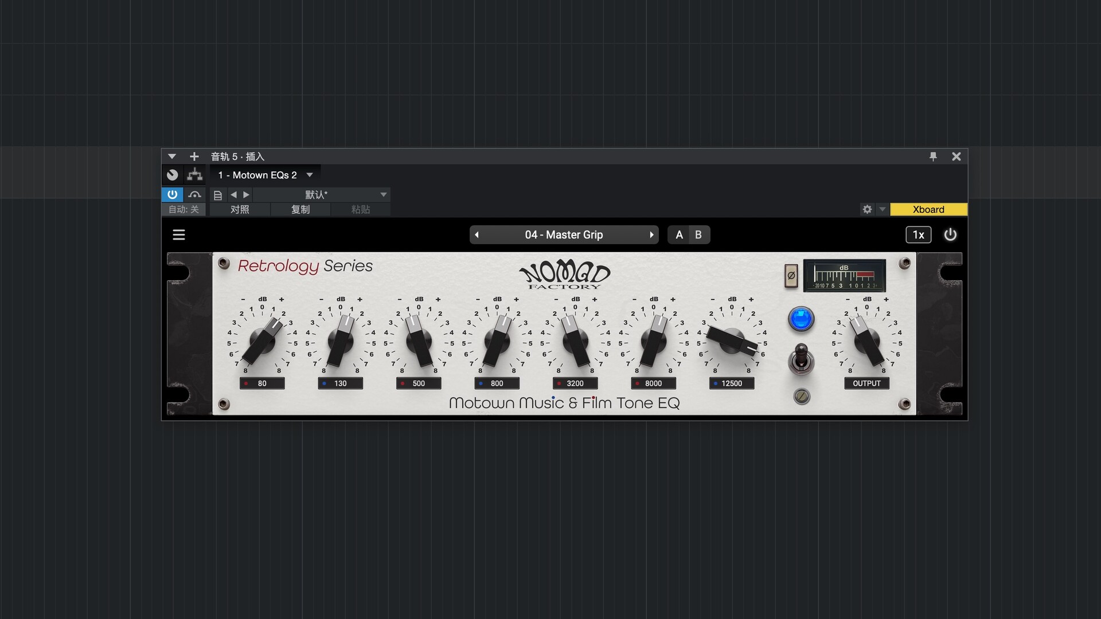Toggle the blue plugin activate button

click(x=172, y=194)
